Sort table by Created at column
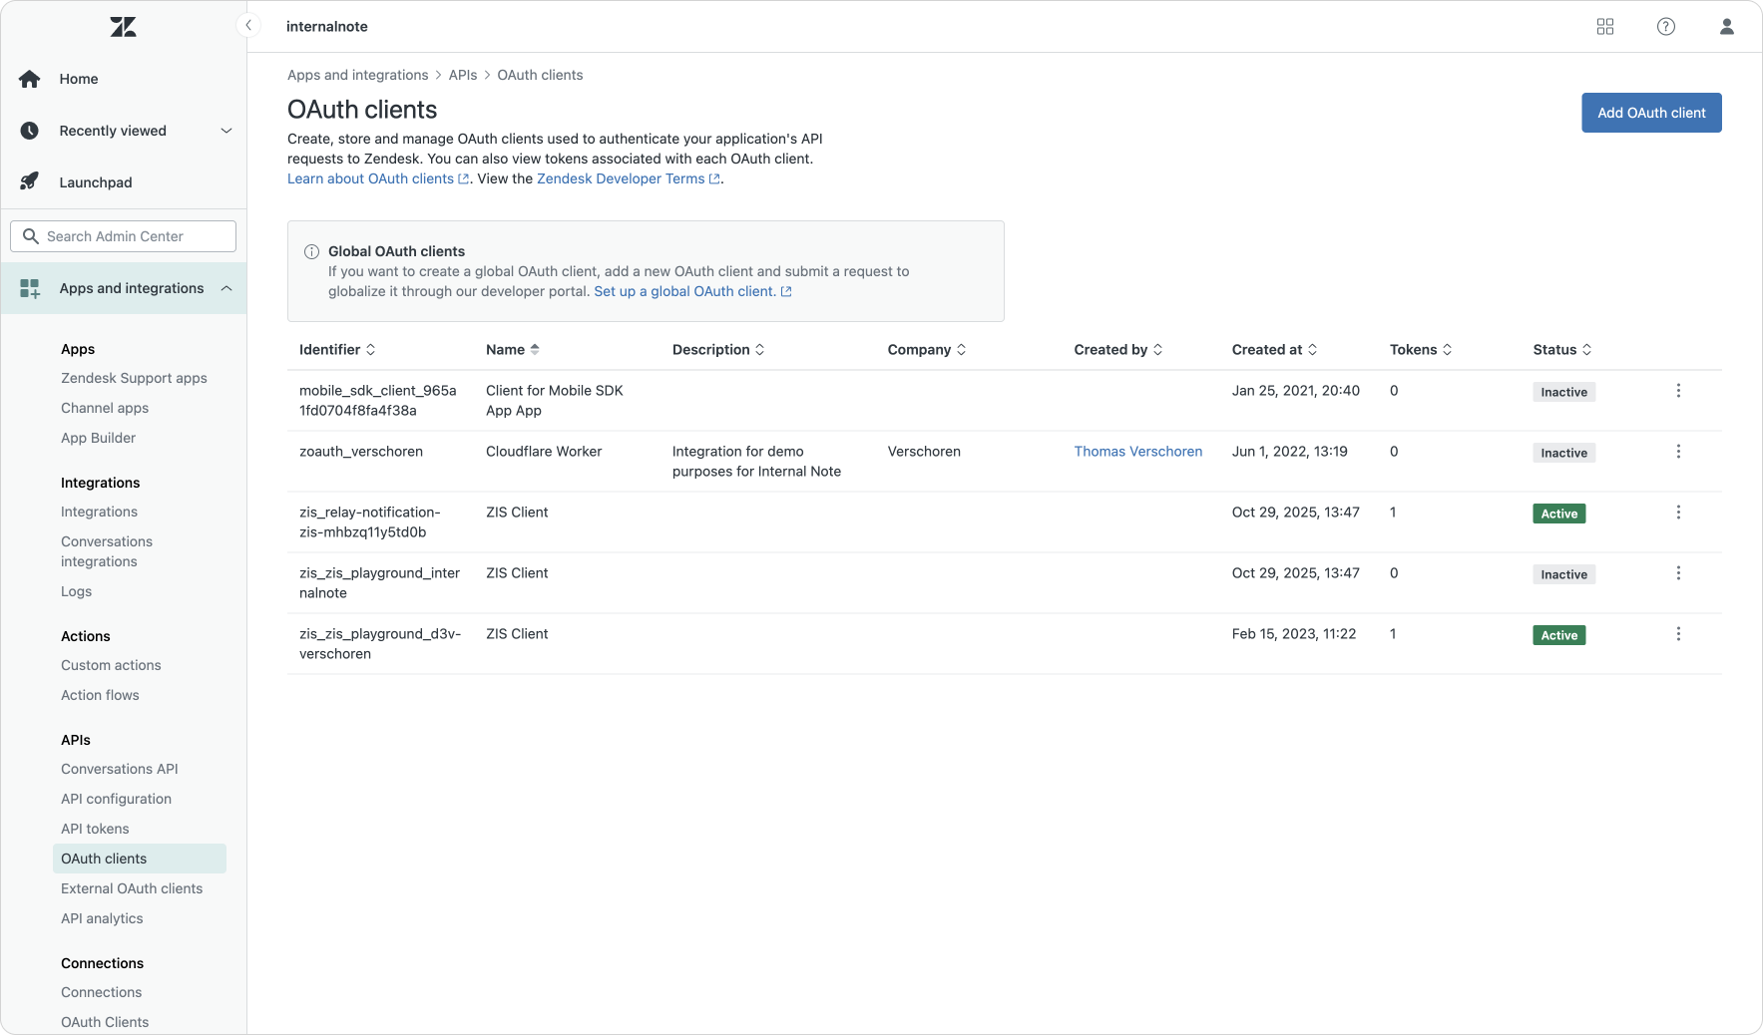This screenshot has height=1035, width=1763. coord(1275,350)
